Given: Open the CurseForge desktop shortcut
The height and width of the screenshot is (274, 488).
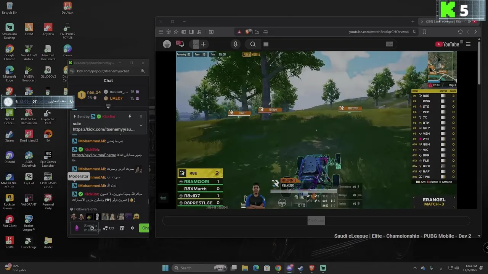Looking at the screenshot, I should 29,242.
